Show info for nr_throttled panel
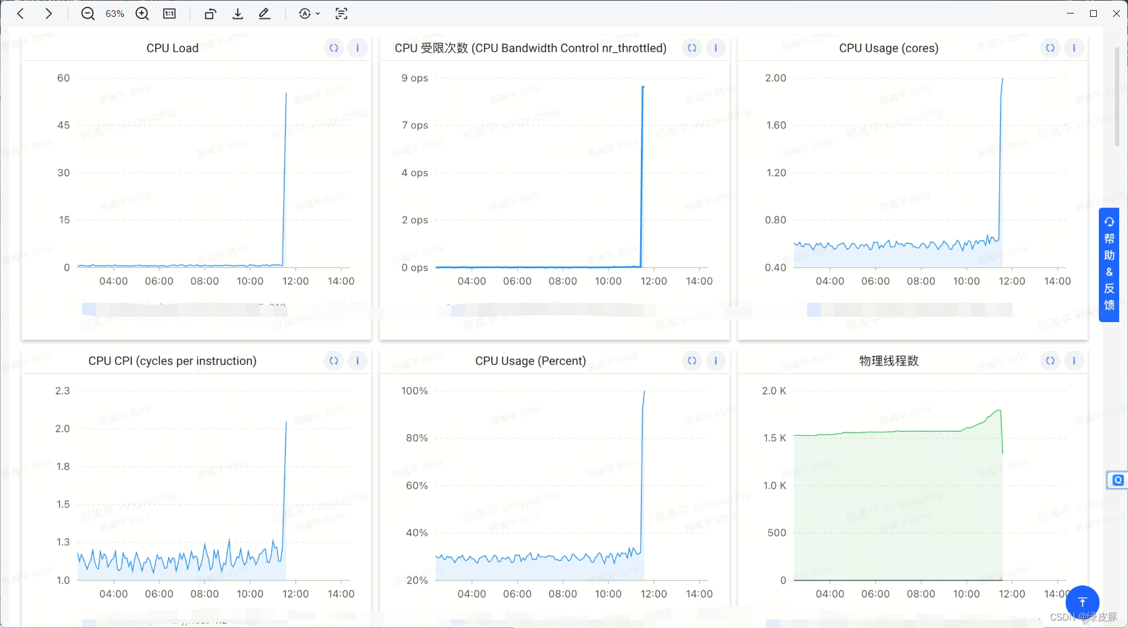Image resolution: width=1128 pixels, height=628 pixels. pyautogui.click(x=715, y=48)
